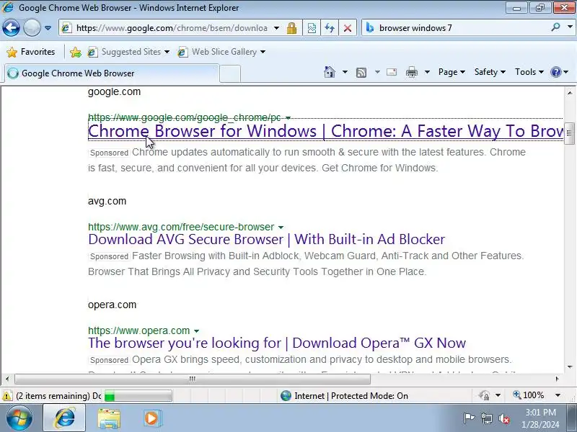Select the Google Chrome Web Browser tab
Image resolution: width=577 pixels, height=432 pixels.
[x=112, y=73]
